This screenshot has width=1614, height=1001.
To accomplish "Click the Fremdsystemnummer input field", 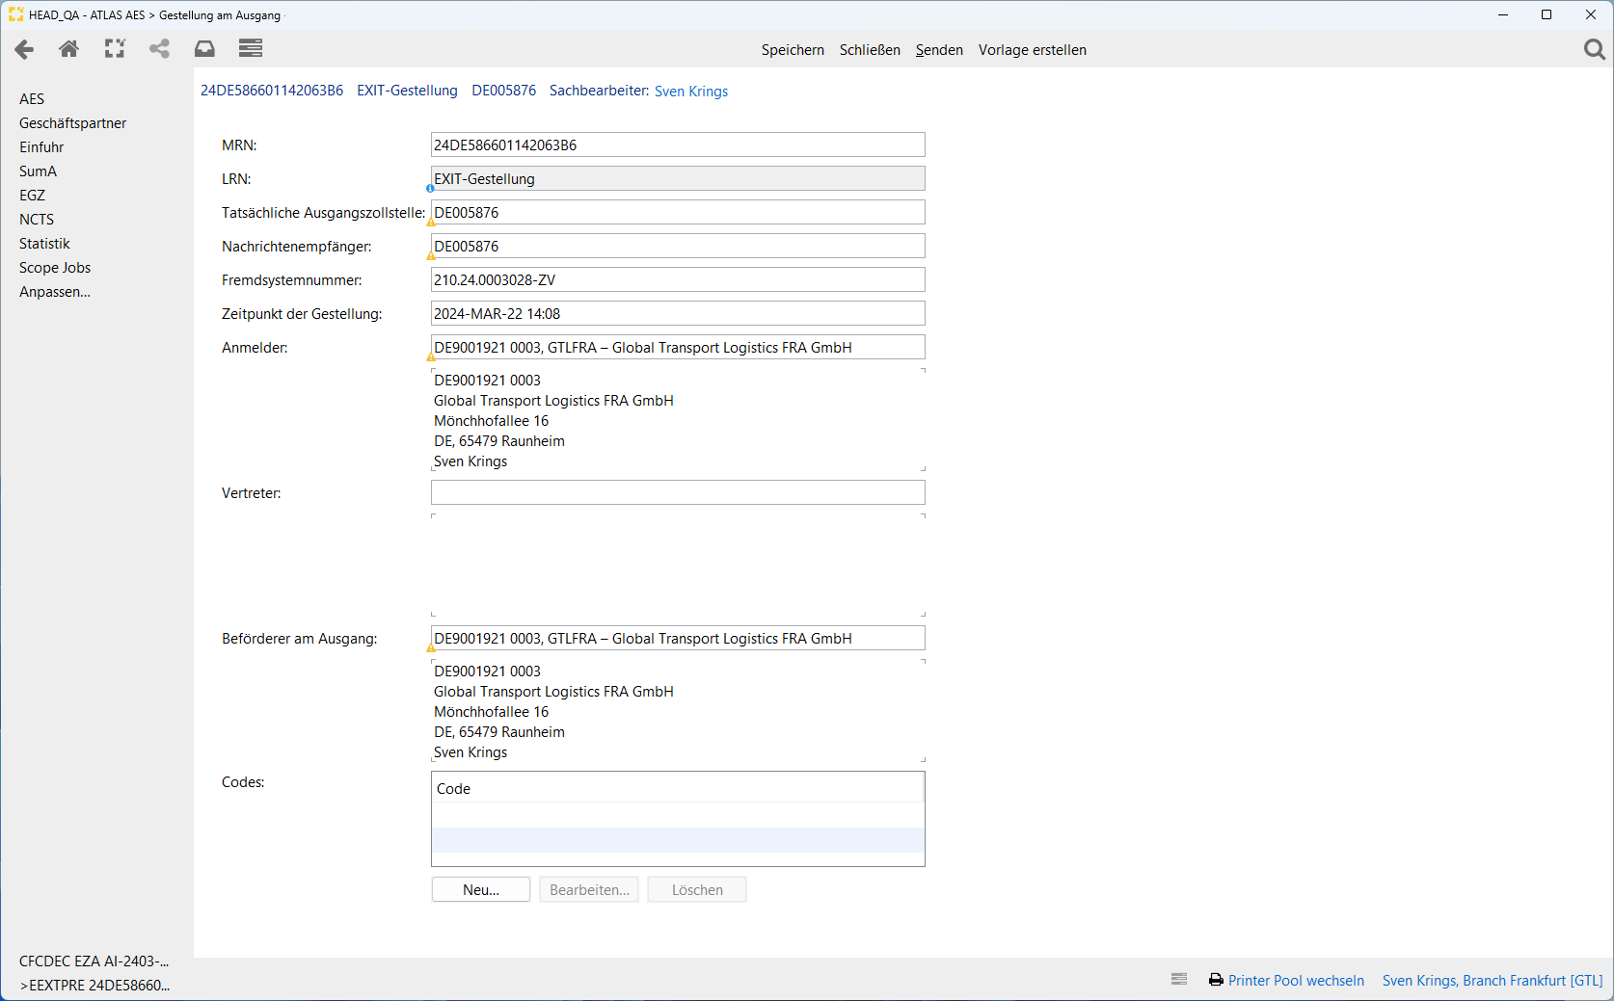I will [x=677, y=280].
